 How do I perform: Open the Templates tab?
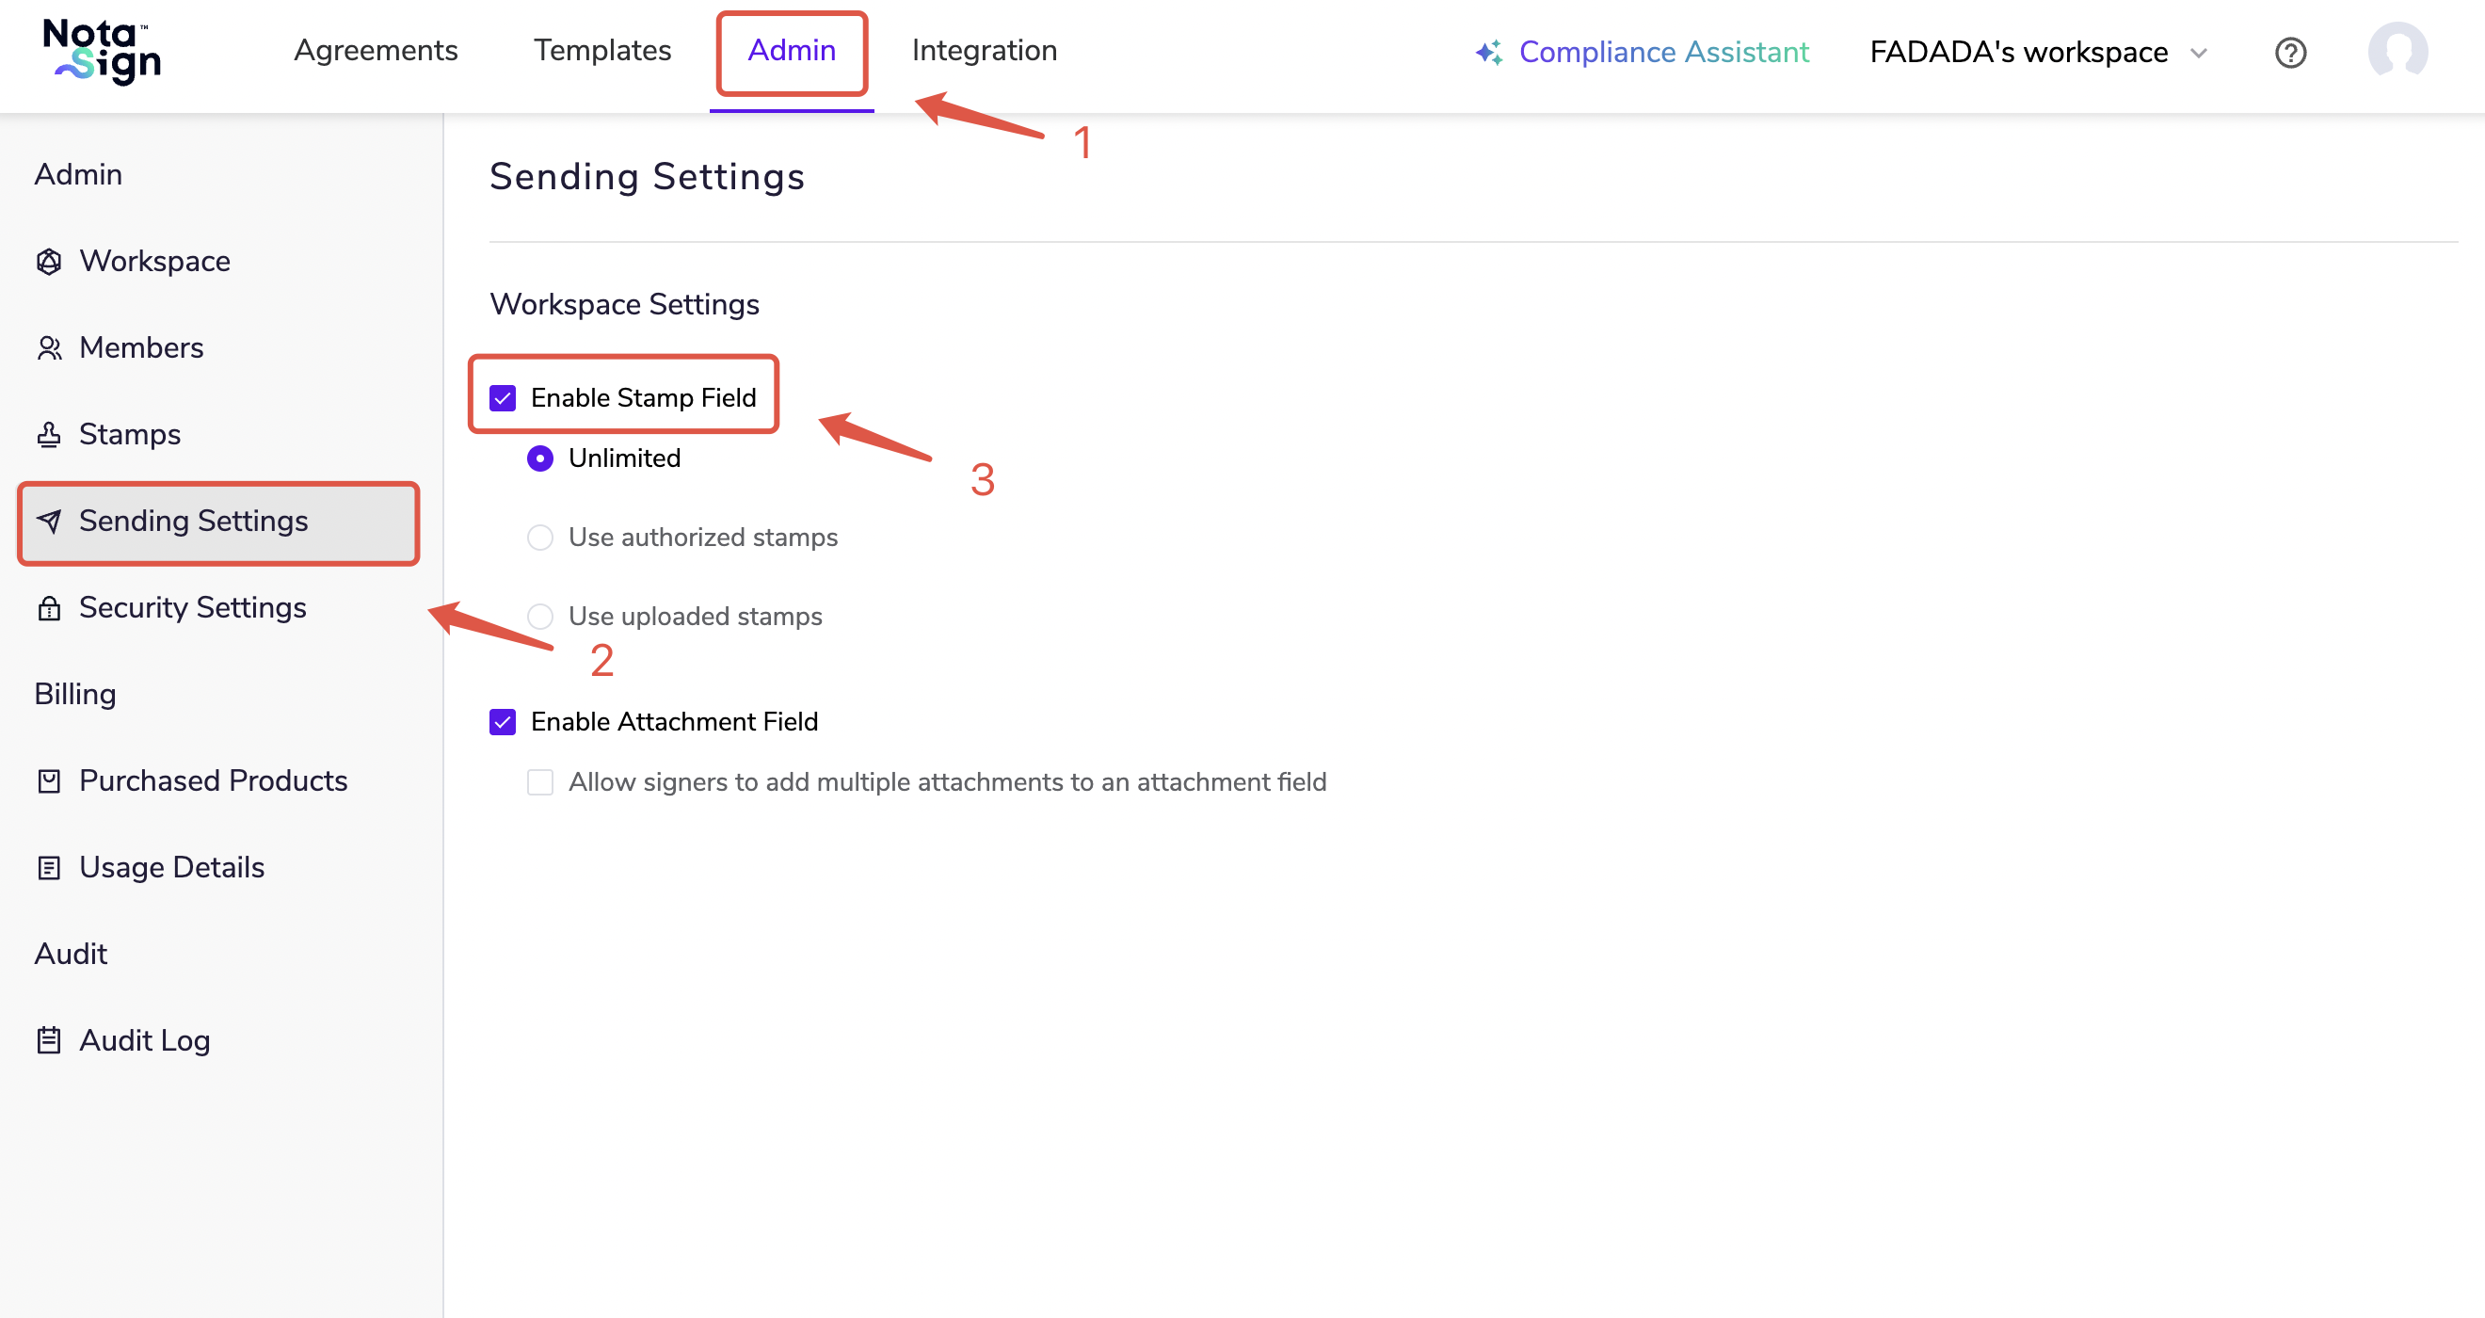(602, 50)
